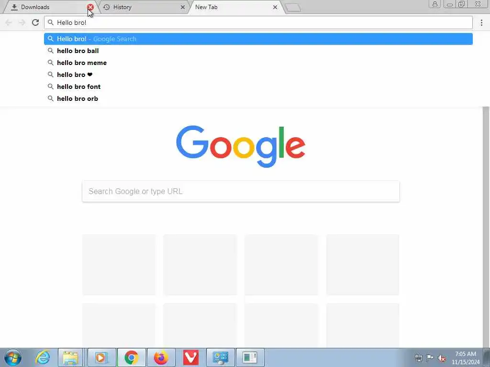This screenshot has width=490, height=367.
Task: Close the New Tab tab
Action: [x=275, y=7]
